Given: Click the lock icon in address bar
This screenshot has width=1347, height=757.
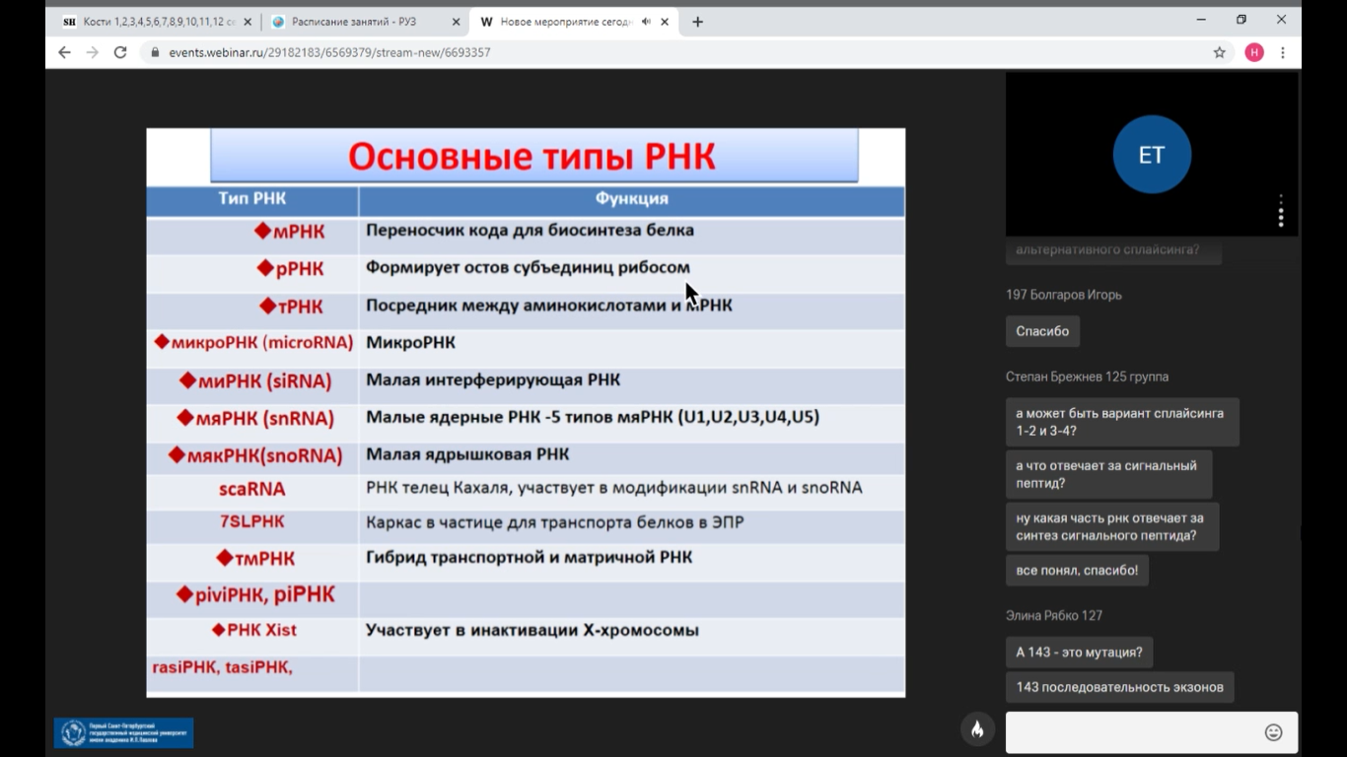Looking at the screenshot, I should pos(155,52).
